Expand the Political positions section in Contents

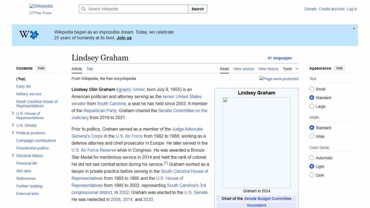tap(13, 132)
